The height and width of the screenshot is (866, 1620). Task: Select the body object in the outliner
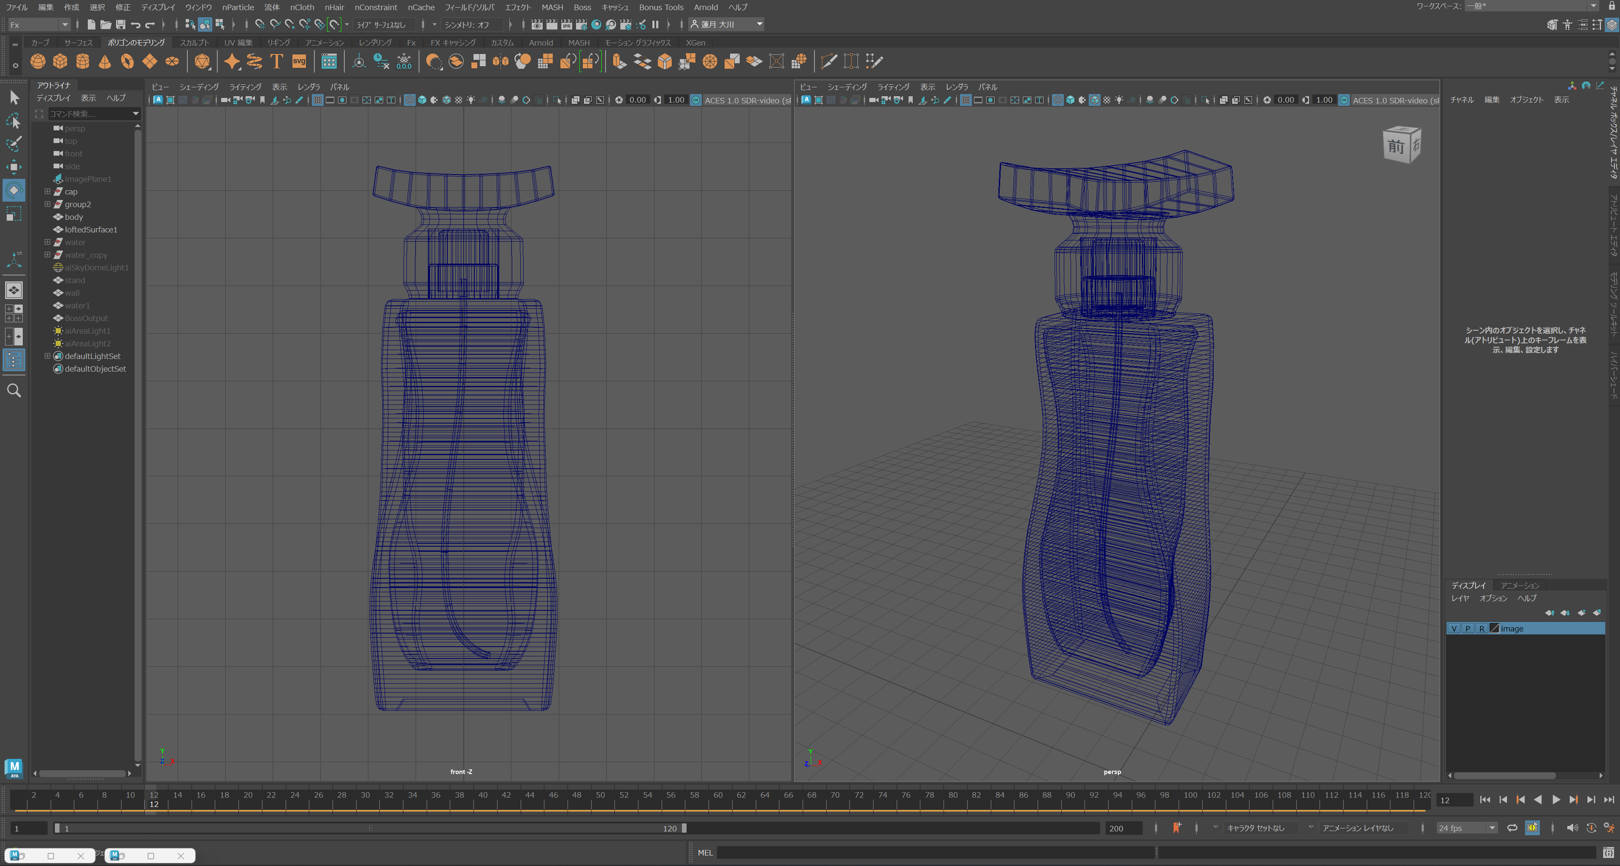click(x=73, y=217)
